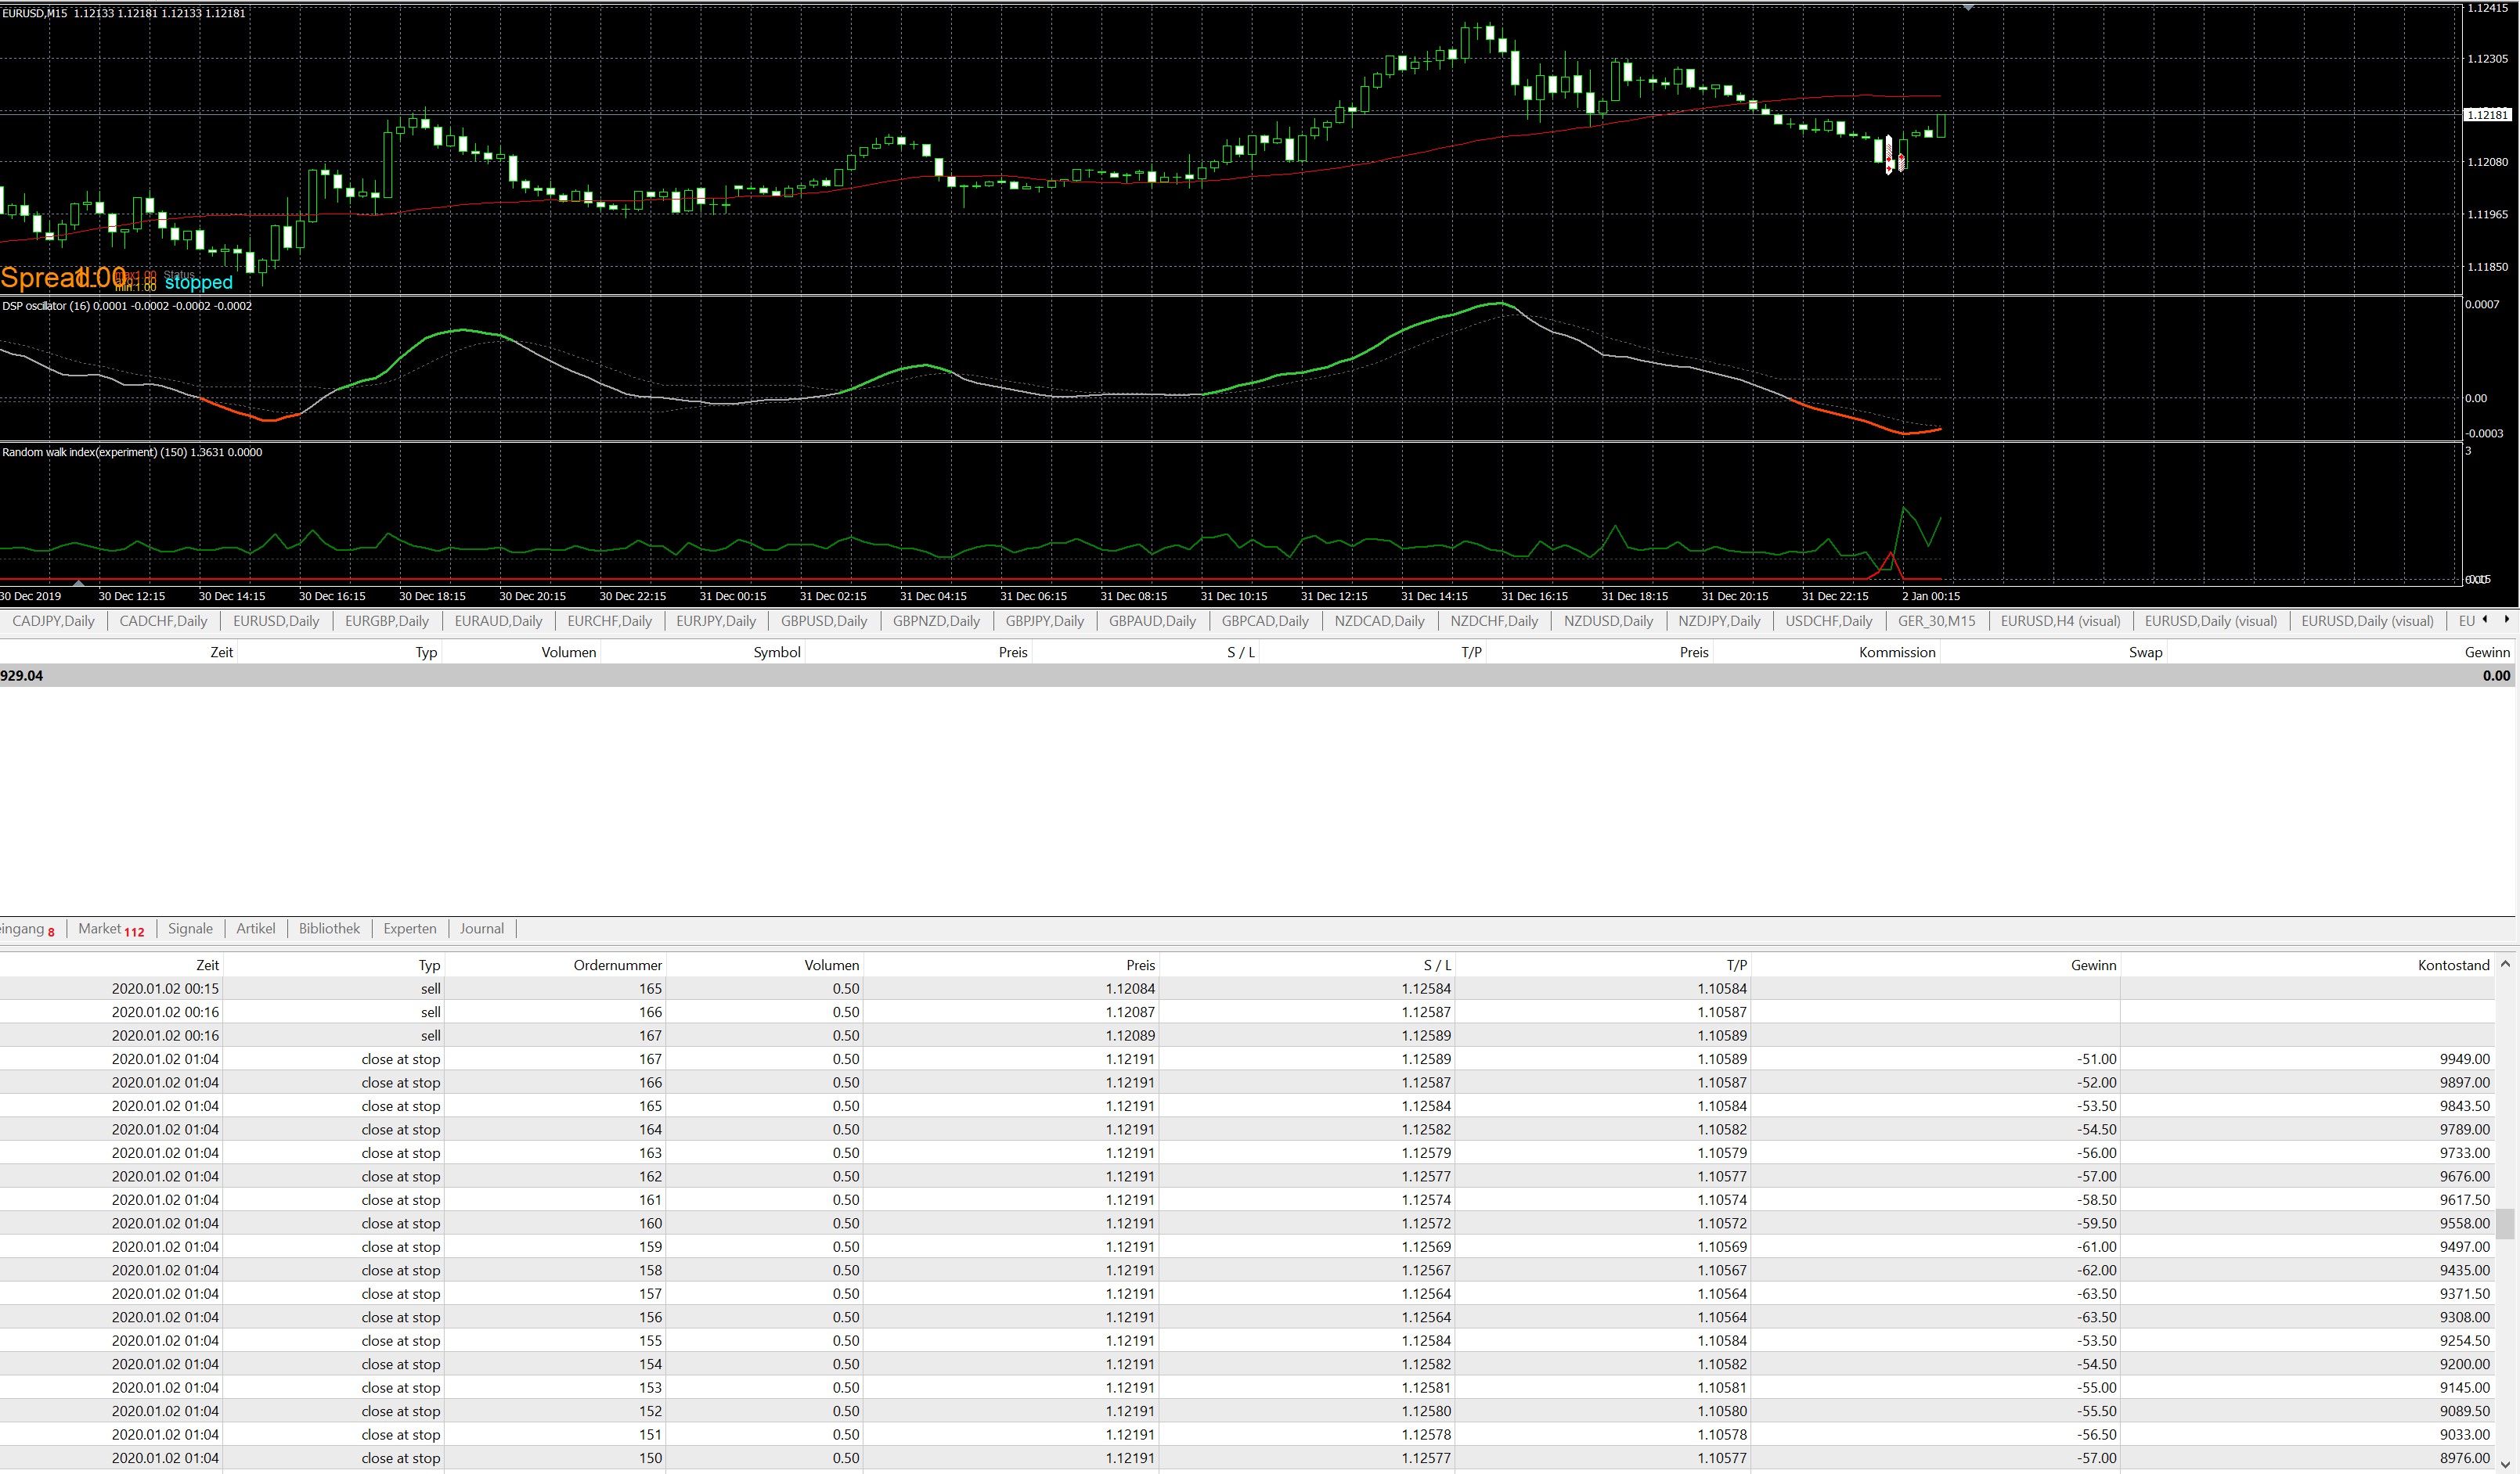
Task: Click the Gewinn value -62.00
Action: click(x=2096, y=1270)
